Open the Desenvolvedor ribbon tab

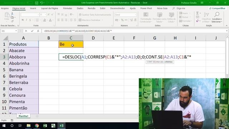(117, 8)
